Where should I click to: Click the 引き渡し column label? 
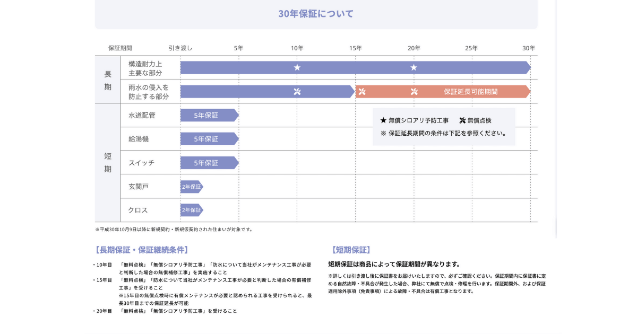point(180,48)
